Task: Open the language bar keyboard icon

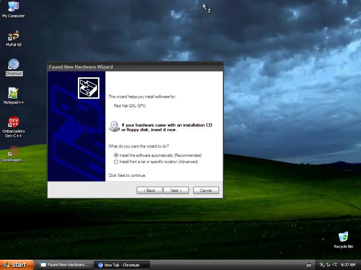Action: (309, 265)
